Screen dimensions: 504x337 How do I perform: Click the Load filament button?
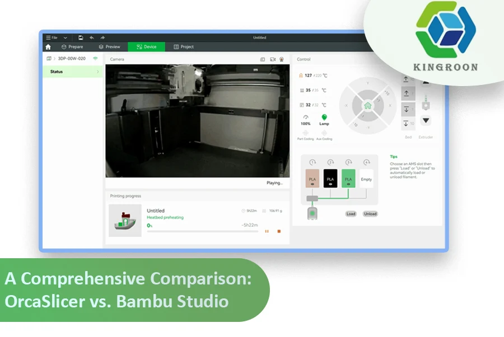pyautogui.click(x=351, y=214)
